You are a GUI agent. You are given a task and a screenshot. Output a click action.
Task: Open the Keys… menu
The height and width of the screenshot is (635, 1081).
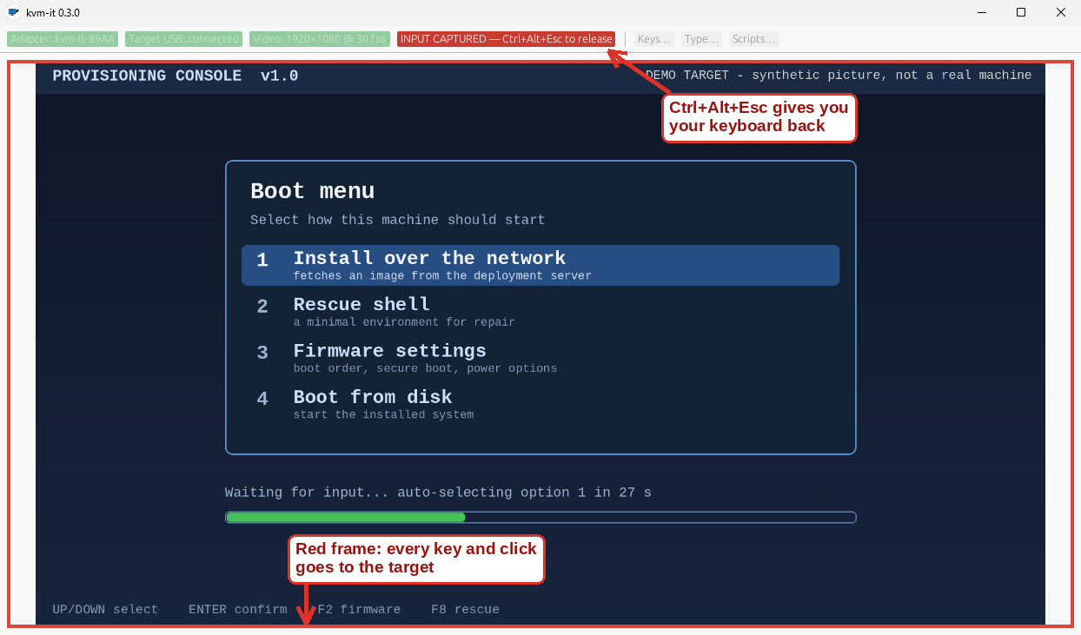tap(653, 39)
